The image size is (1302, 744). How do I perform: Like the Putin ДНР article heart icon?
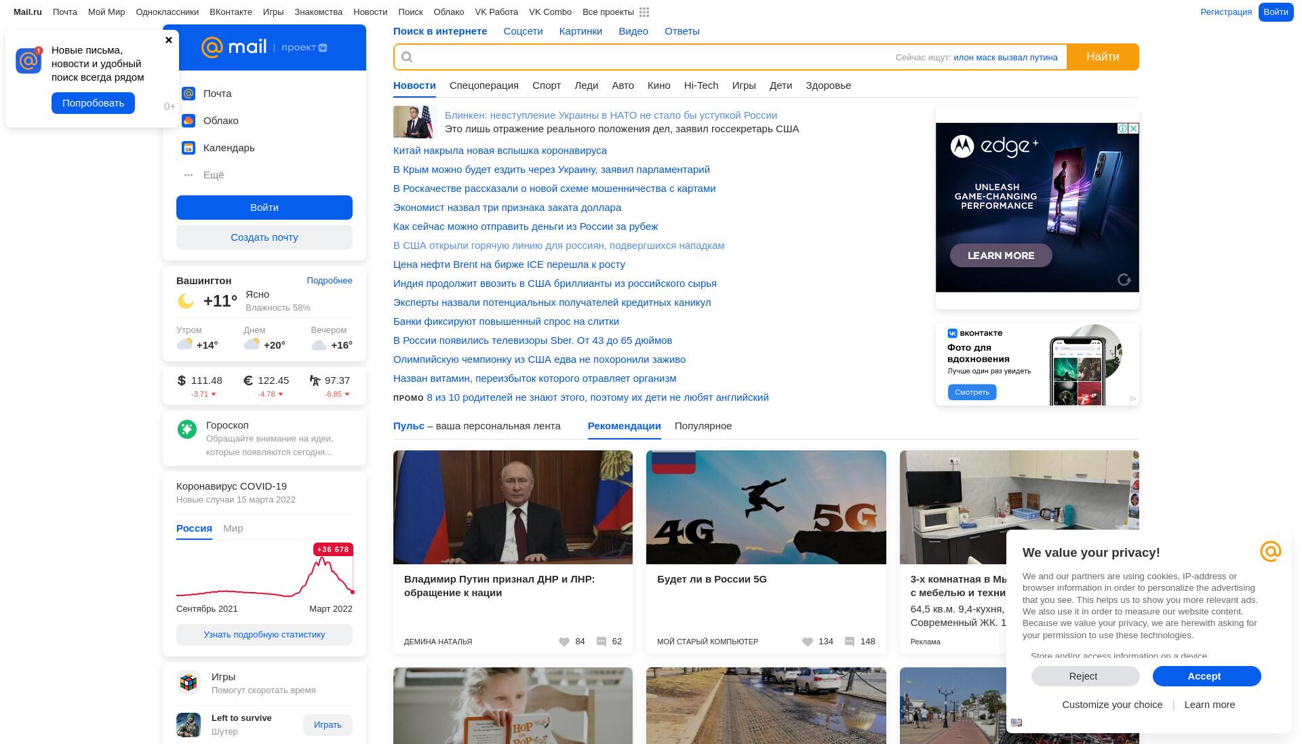564,642
